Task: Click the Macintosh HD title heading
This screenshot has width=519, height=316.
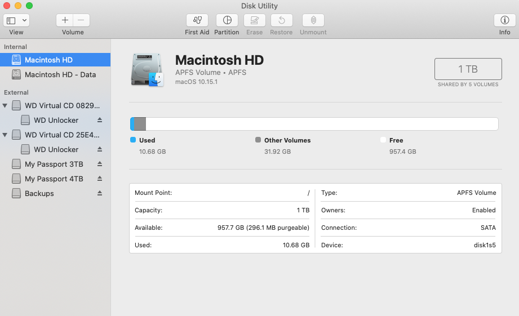Action: coord(219,60)
